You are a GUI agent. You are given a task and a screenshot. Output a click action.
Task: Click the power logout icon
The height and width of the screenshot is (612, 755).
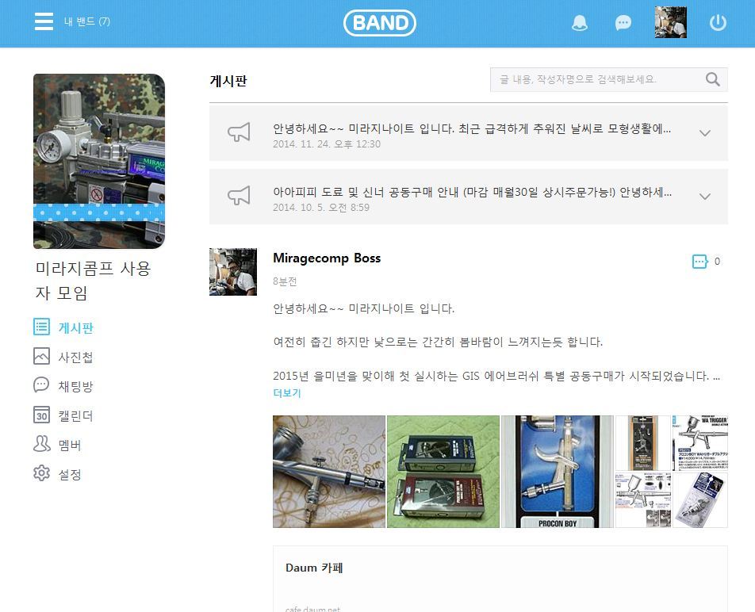pos(718,23)
